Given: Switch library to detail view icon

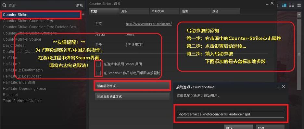Looking at the screenshot, I should 284,5.
